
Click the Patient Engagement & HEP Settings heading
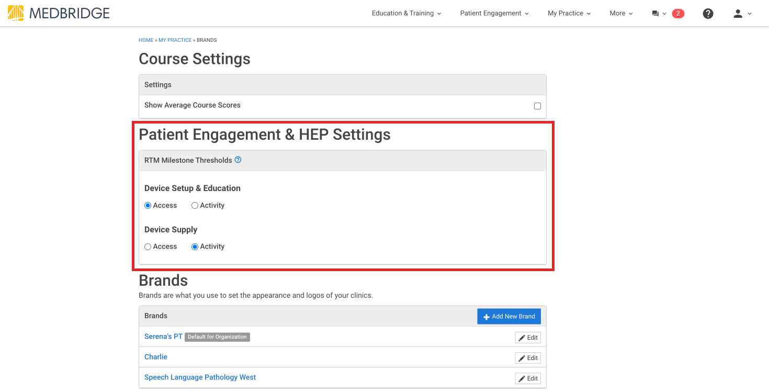(265, 135)
